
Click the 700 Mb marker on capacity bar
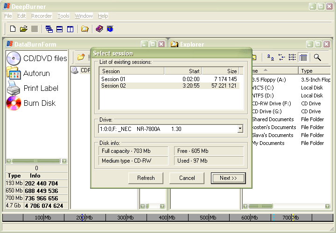(x=292, y=218)
